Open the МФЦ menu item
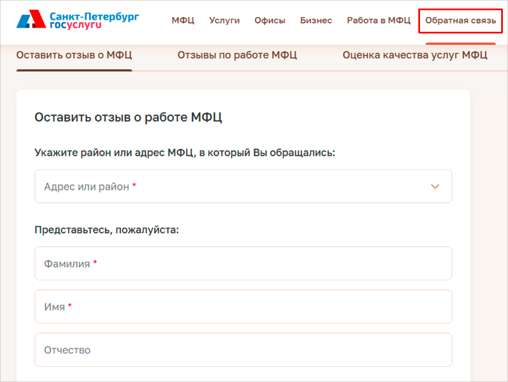Image resolution: width=508 pixels, height=382 pixels. (183, 20)
